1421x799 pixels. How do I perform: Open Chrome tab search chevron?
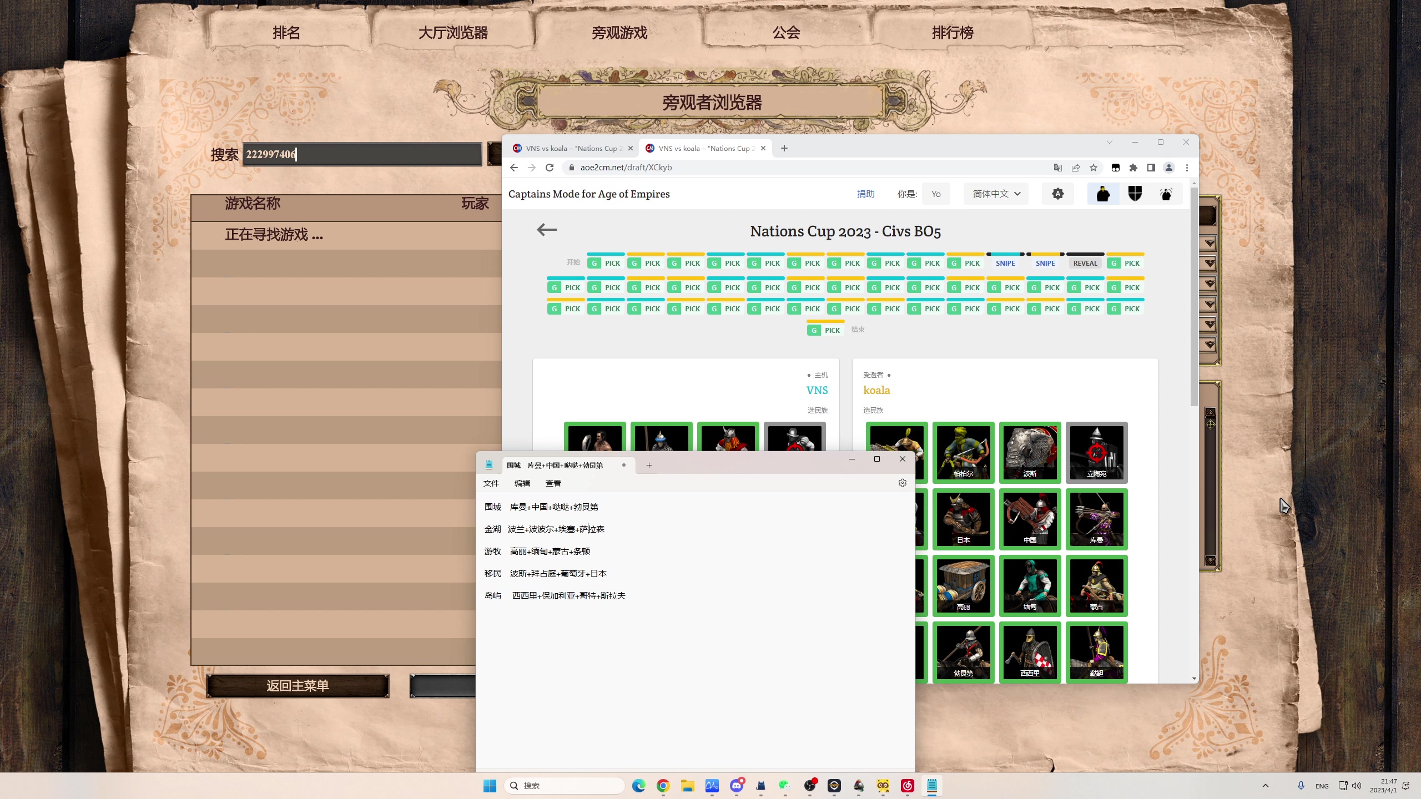[1110, 142]
